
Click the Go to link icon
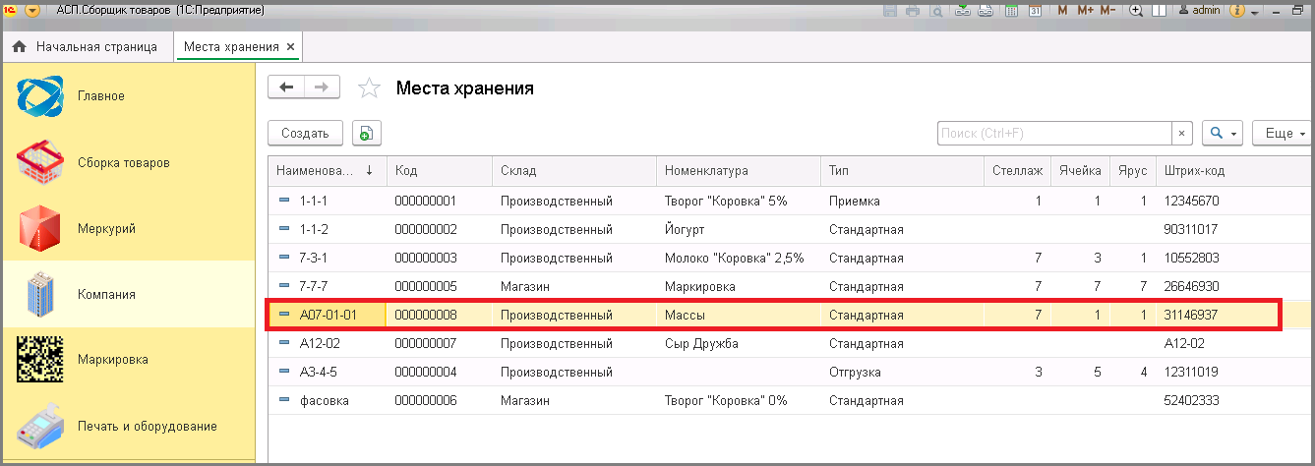click(986, 11)
